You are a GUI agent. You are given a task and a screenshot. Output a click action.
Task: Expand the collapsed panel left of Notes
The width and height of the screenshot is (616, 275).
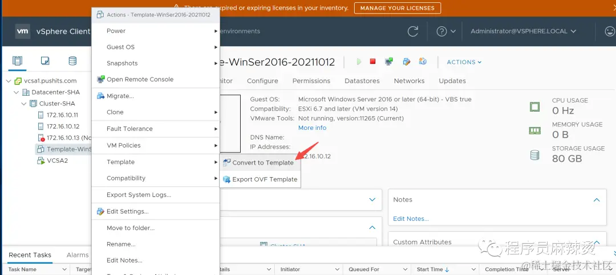point(372,200)
